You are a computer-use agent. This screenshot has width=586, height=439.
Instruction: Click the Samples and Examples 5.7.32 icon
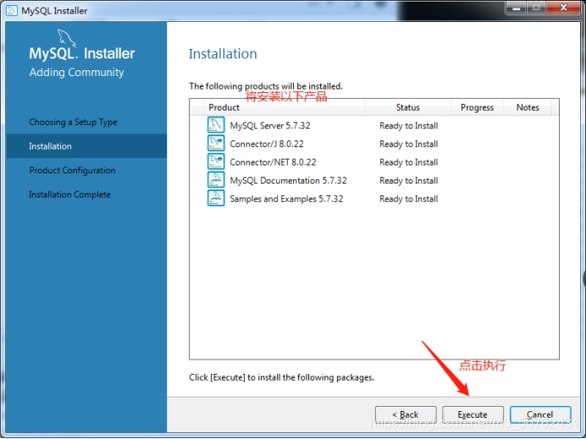(216, 198)
